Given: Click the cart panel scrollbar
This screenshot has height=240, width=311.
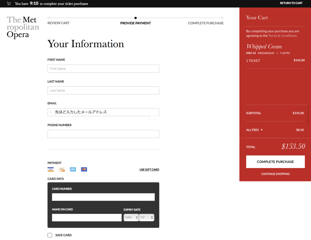Looking at the screenshot, I should [x=308, y=115].
